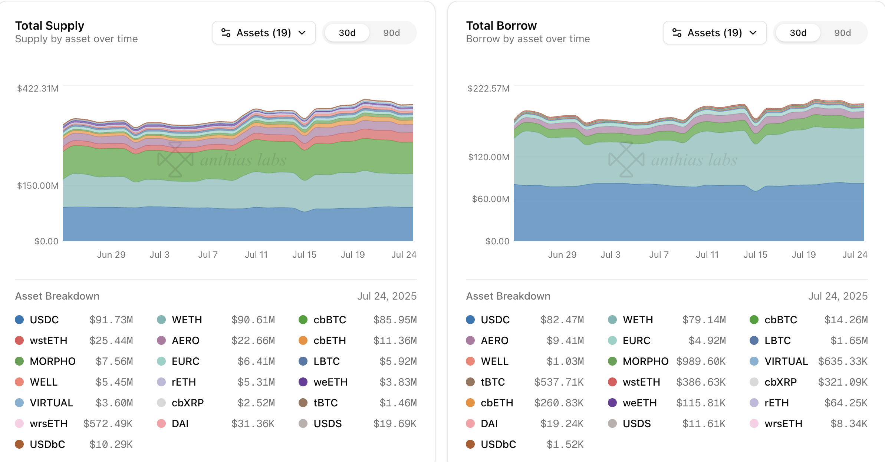Click the filter icon in Total Supply's Assets button

pos(226,33)
